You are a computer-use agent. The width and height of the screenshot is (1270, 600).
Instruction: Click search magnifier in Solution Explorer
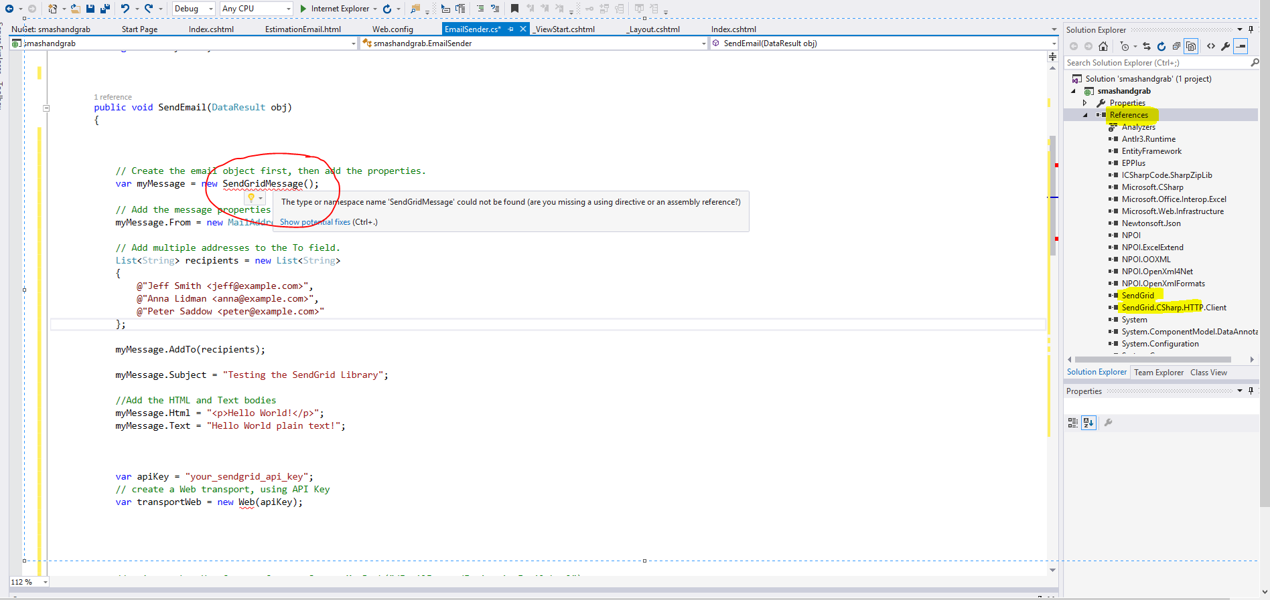tap(1255, 62)
